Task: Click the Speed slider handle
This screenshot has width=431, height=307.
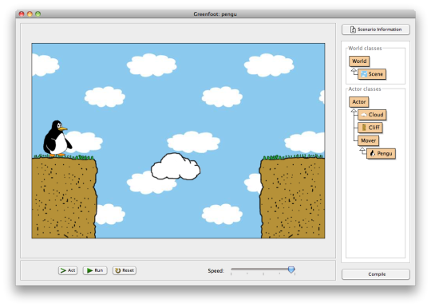Action: (291, 270)
